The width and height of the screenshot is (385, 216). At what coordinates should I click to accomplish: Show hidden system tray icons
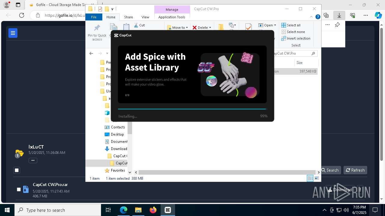pos(324,210)
